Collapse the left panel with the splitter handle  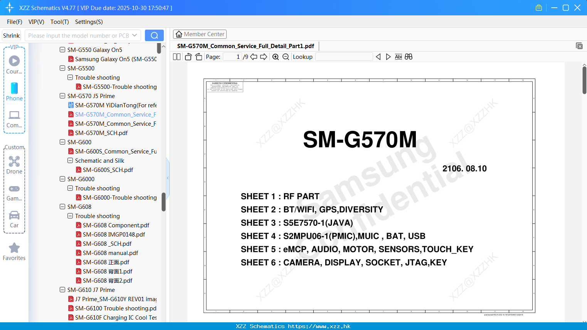168,178
